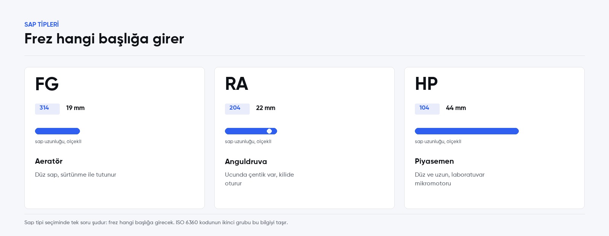
Task: Click the 314 code badge
Action: point(47,109)
